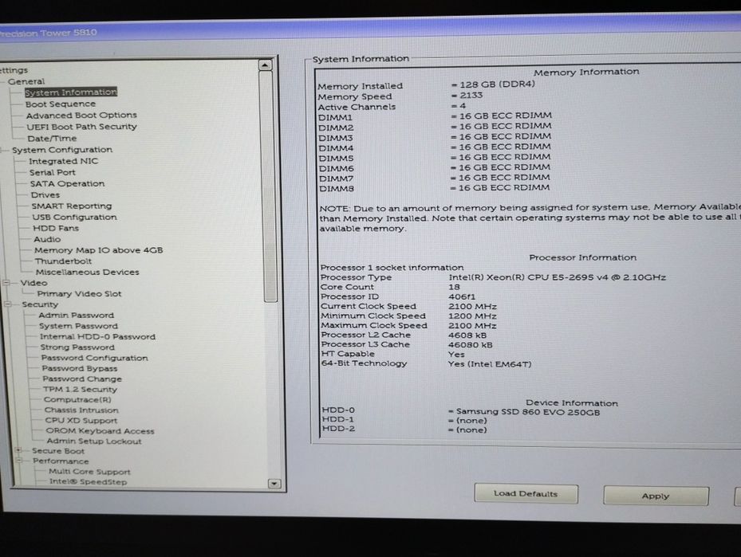Click the settings tree scroll-up arrow
Viewport: 741px width, 557px height.
pos(265,65)
